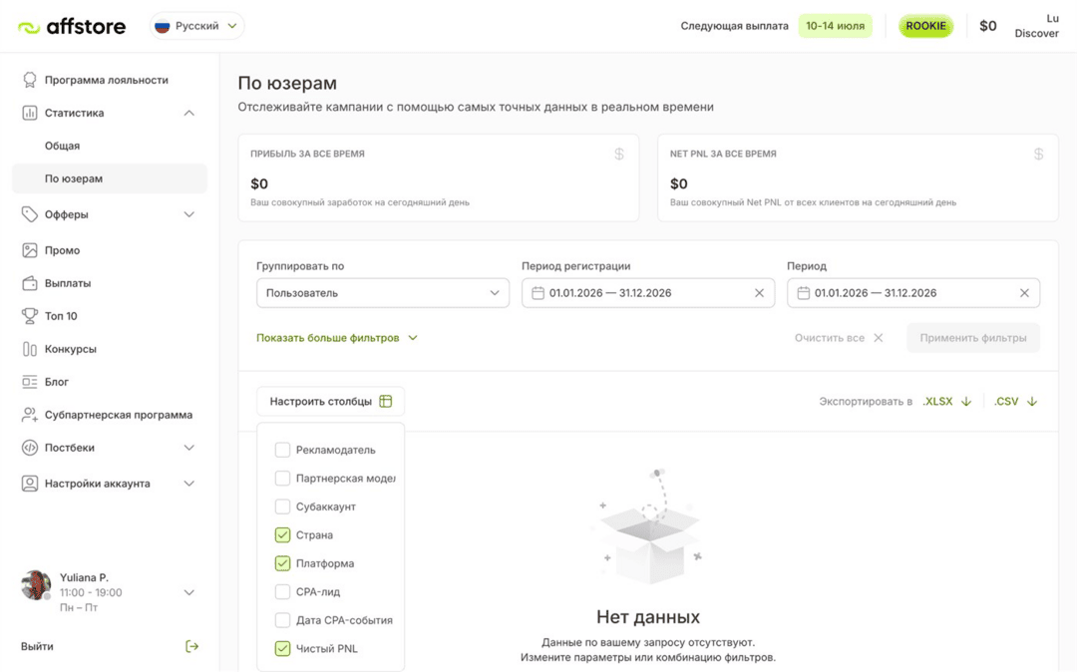The image size is (1077, 672).
Task: Click the logout arrow icon
Action: click(192, 646)
